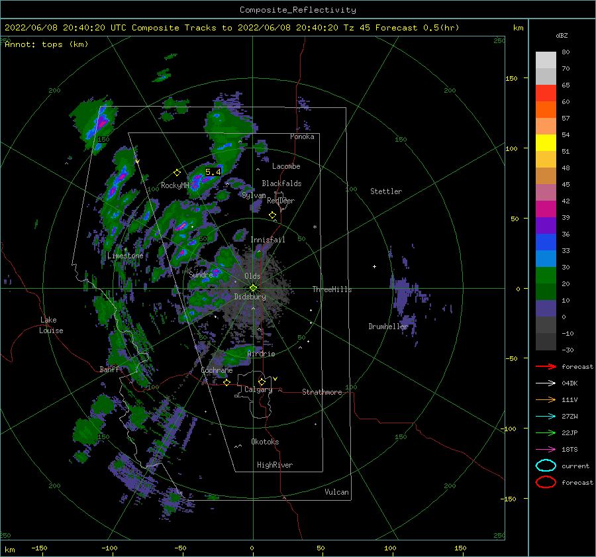Select the green 22JP track arrow

(546, 432)
